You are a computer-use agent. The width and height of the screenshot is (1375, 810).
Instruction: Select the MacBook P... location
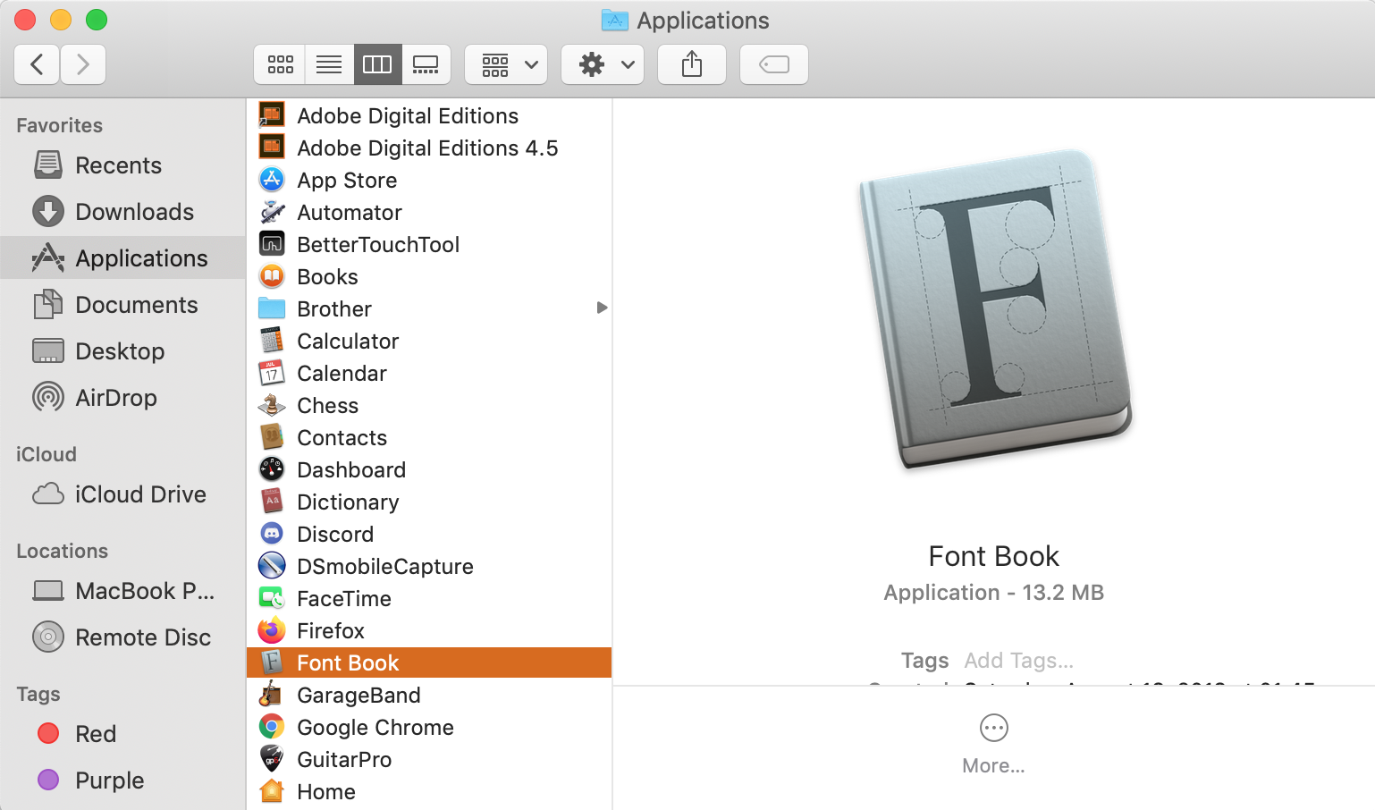124,591
